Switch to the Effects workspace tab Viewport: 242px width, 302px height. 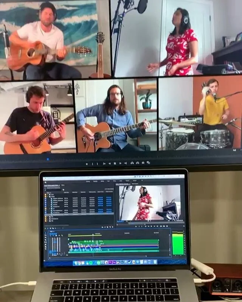click(115, 181)
